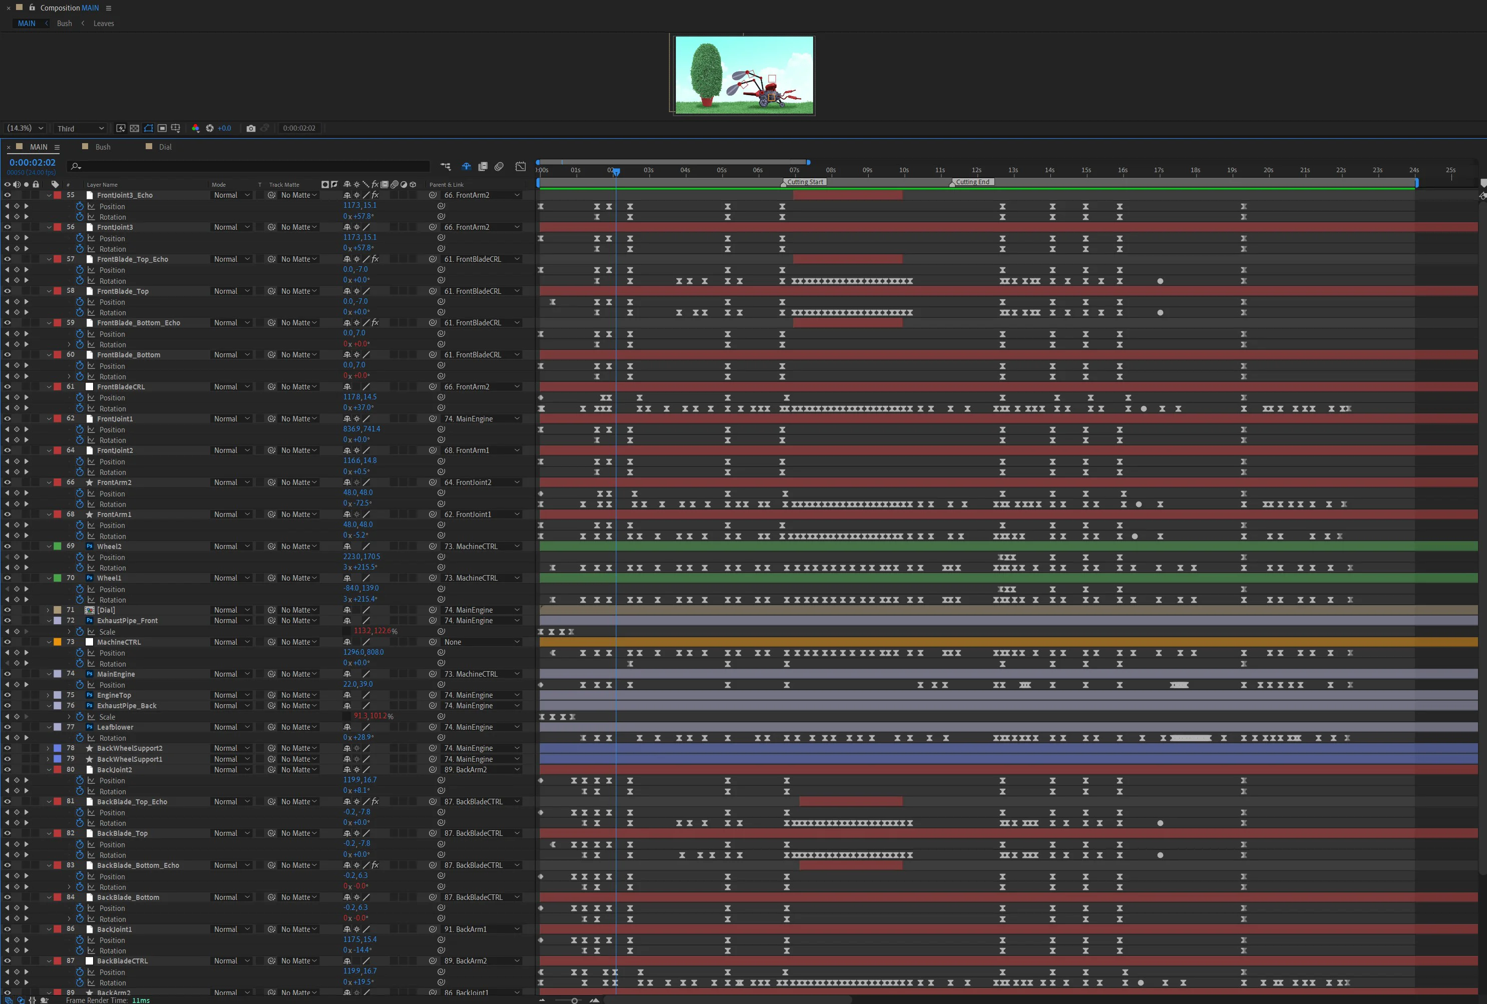Open the Third resolution dropdown

(x=80, y=129)
